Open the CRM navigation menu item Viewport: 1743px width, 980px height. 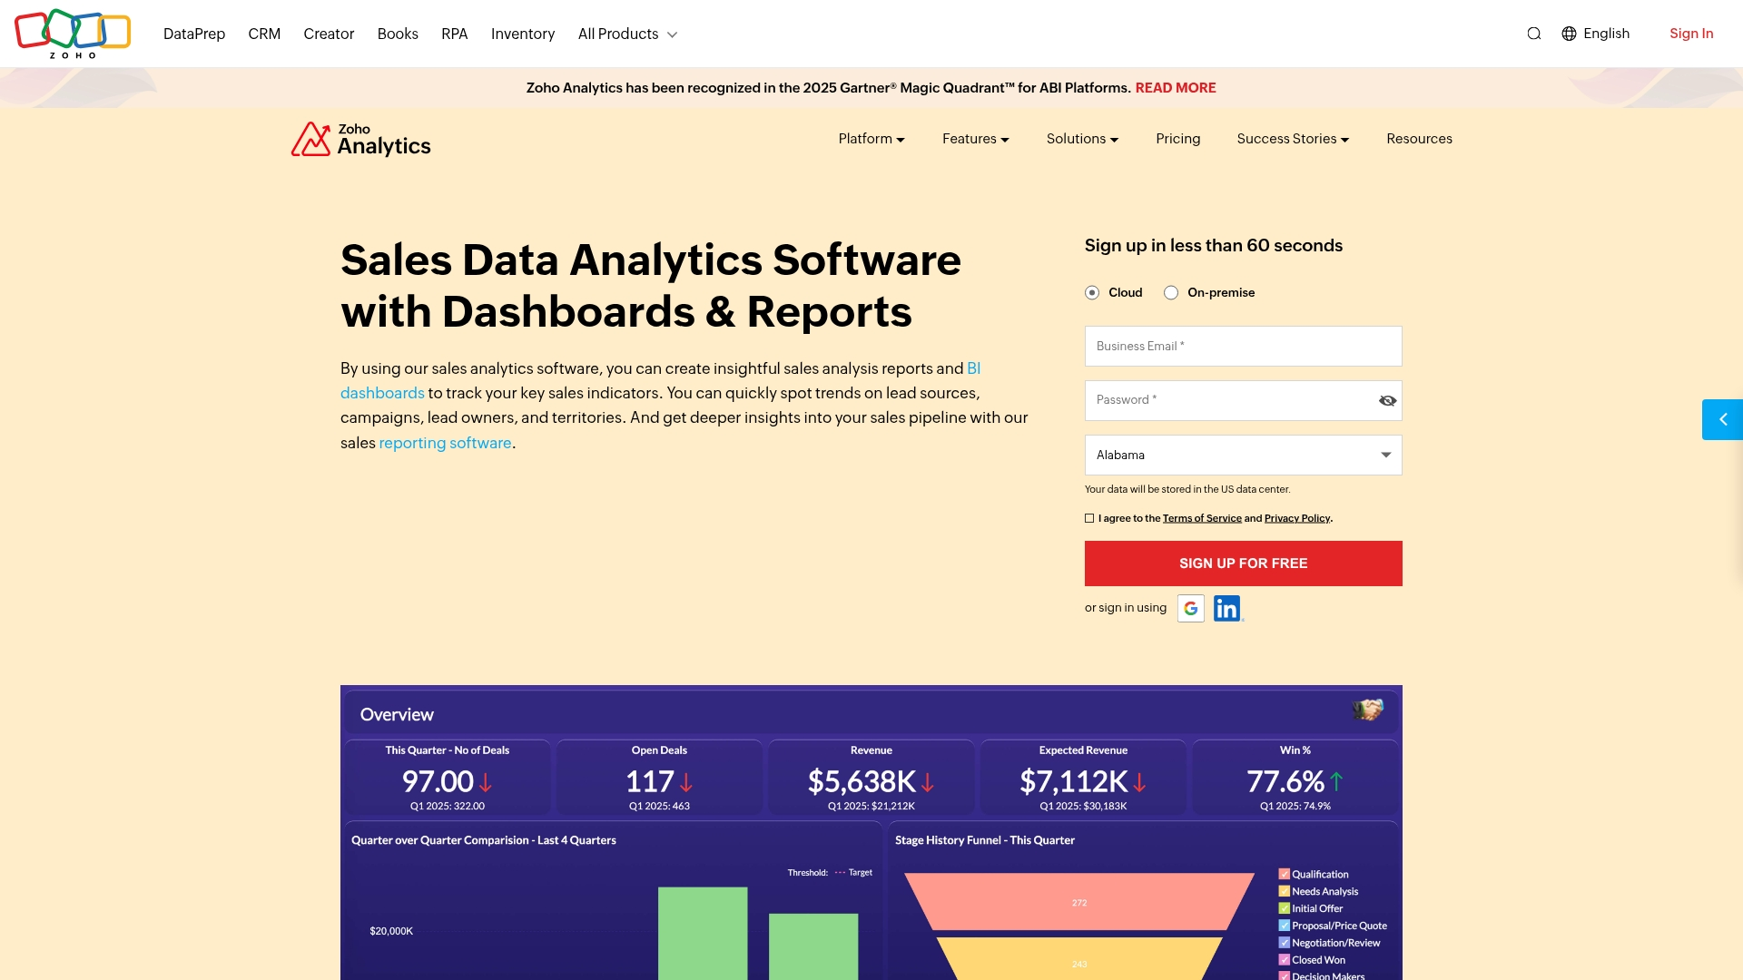(x=264, y=34)
